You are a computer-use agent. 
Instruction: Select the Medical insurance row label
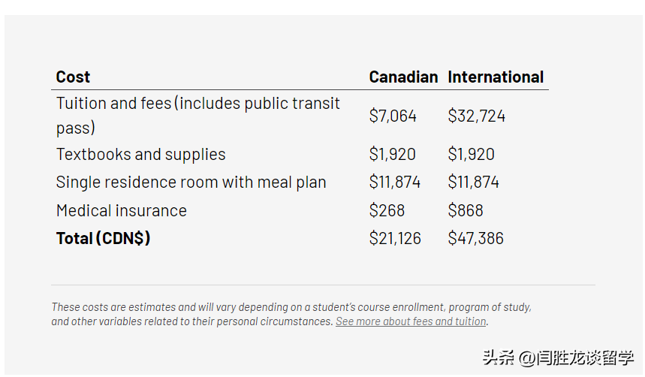[x=122, y=210]
